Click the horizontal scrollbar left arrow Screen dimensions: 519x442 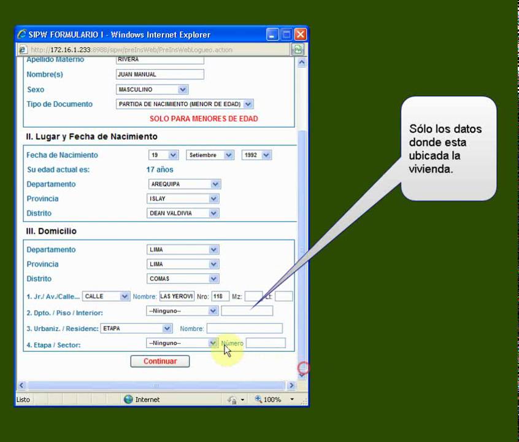22,386
